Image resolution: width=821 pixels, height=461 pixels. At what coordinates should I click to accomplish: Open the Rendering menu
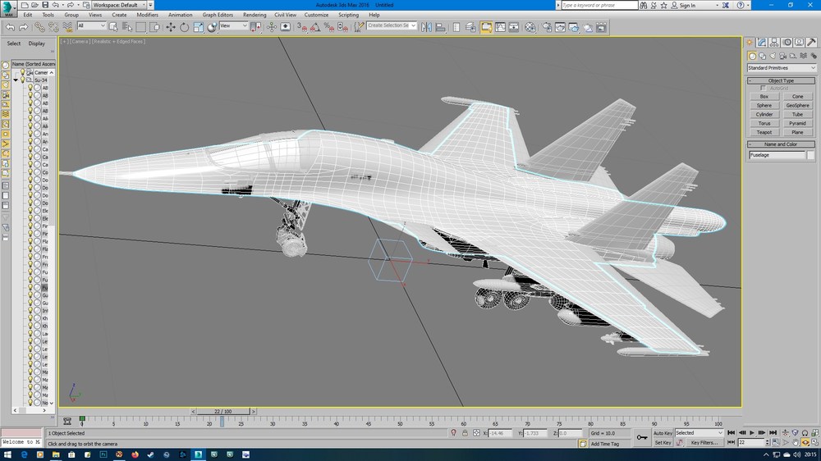[x=255, y=15]
